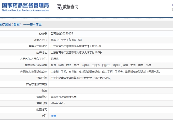Viewport: 173px width, 122px height.
Task: Click filing date 2024-04-15
Action: 58,103
